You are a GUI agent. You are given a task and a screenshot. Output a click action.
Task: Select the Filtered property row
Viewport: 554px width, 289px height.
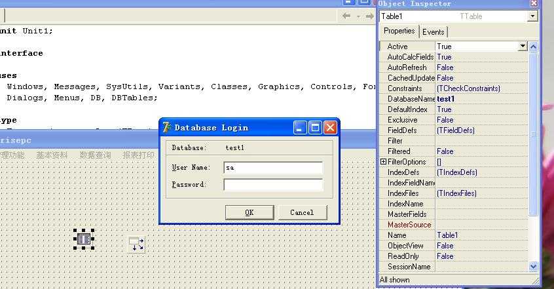(454, 151)
